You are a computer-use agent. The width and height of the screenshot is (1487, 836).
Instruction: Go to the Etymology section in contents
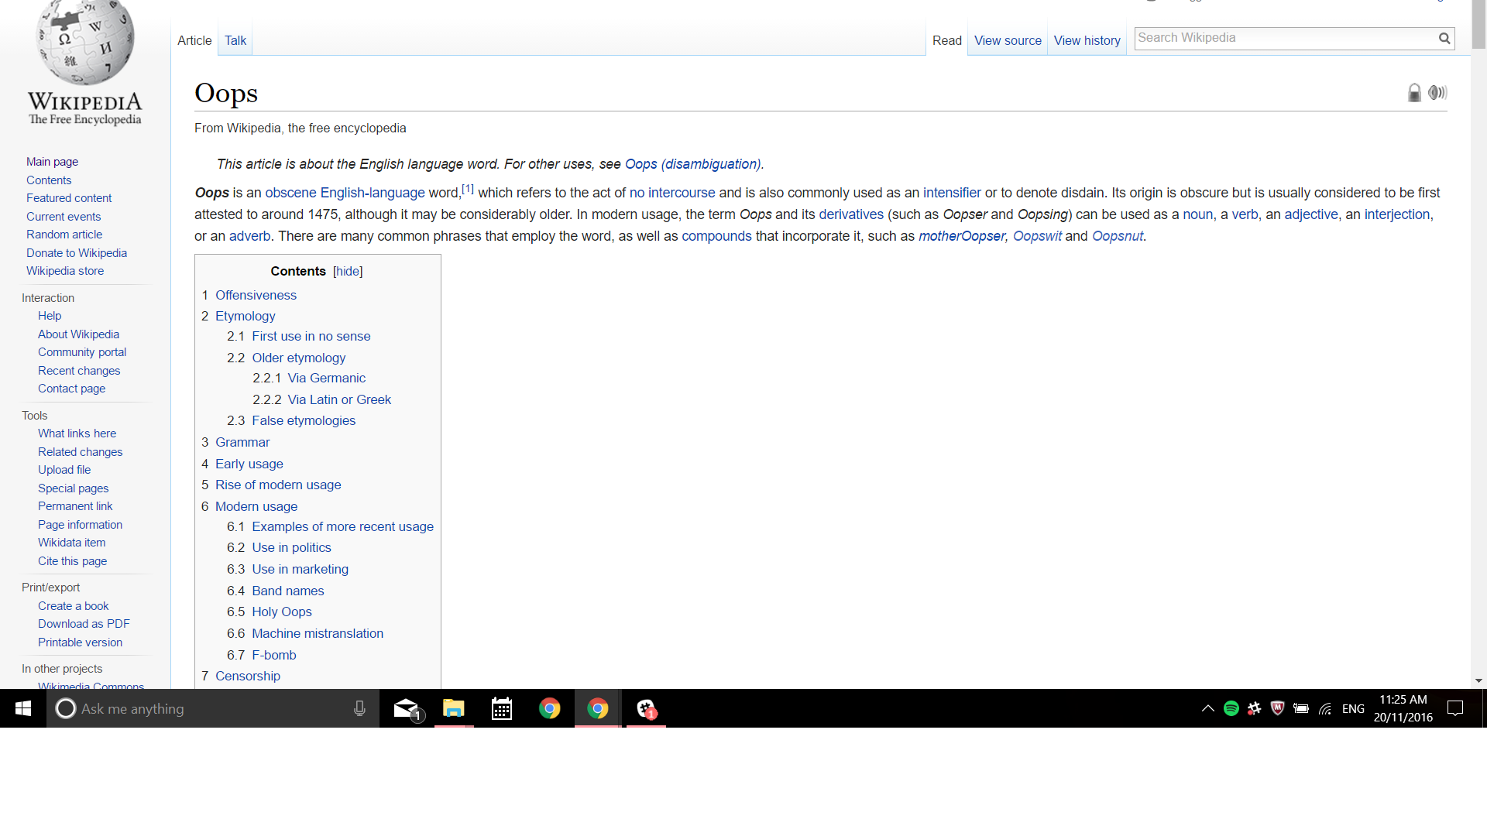coord(245,316)
